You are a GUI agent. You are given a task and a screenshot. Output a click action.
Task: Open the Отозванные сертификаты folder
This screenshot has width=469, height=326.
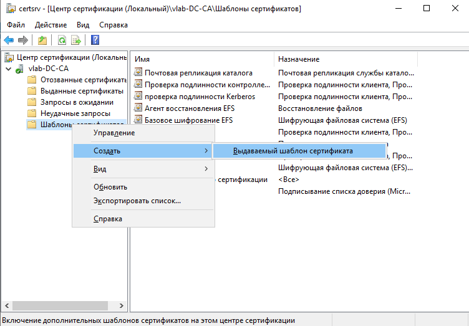point(77,80)
